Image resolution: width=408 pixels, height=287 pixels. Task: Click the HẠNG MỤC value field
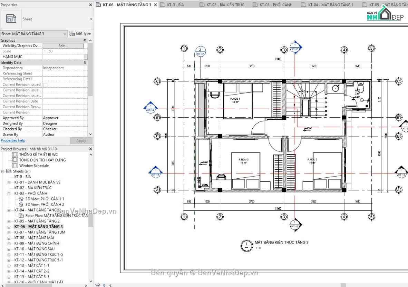[63, 57]
